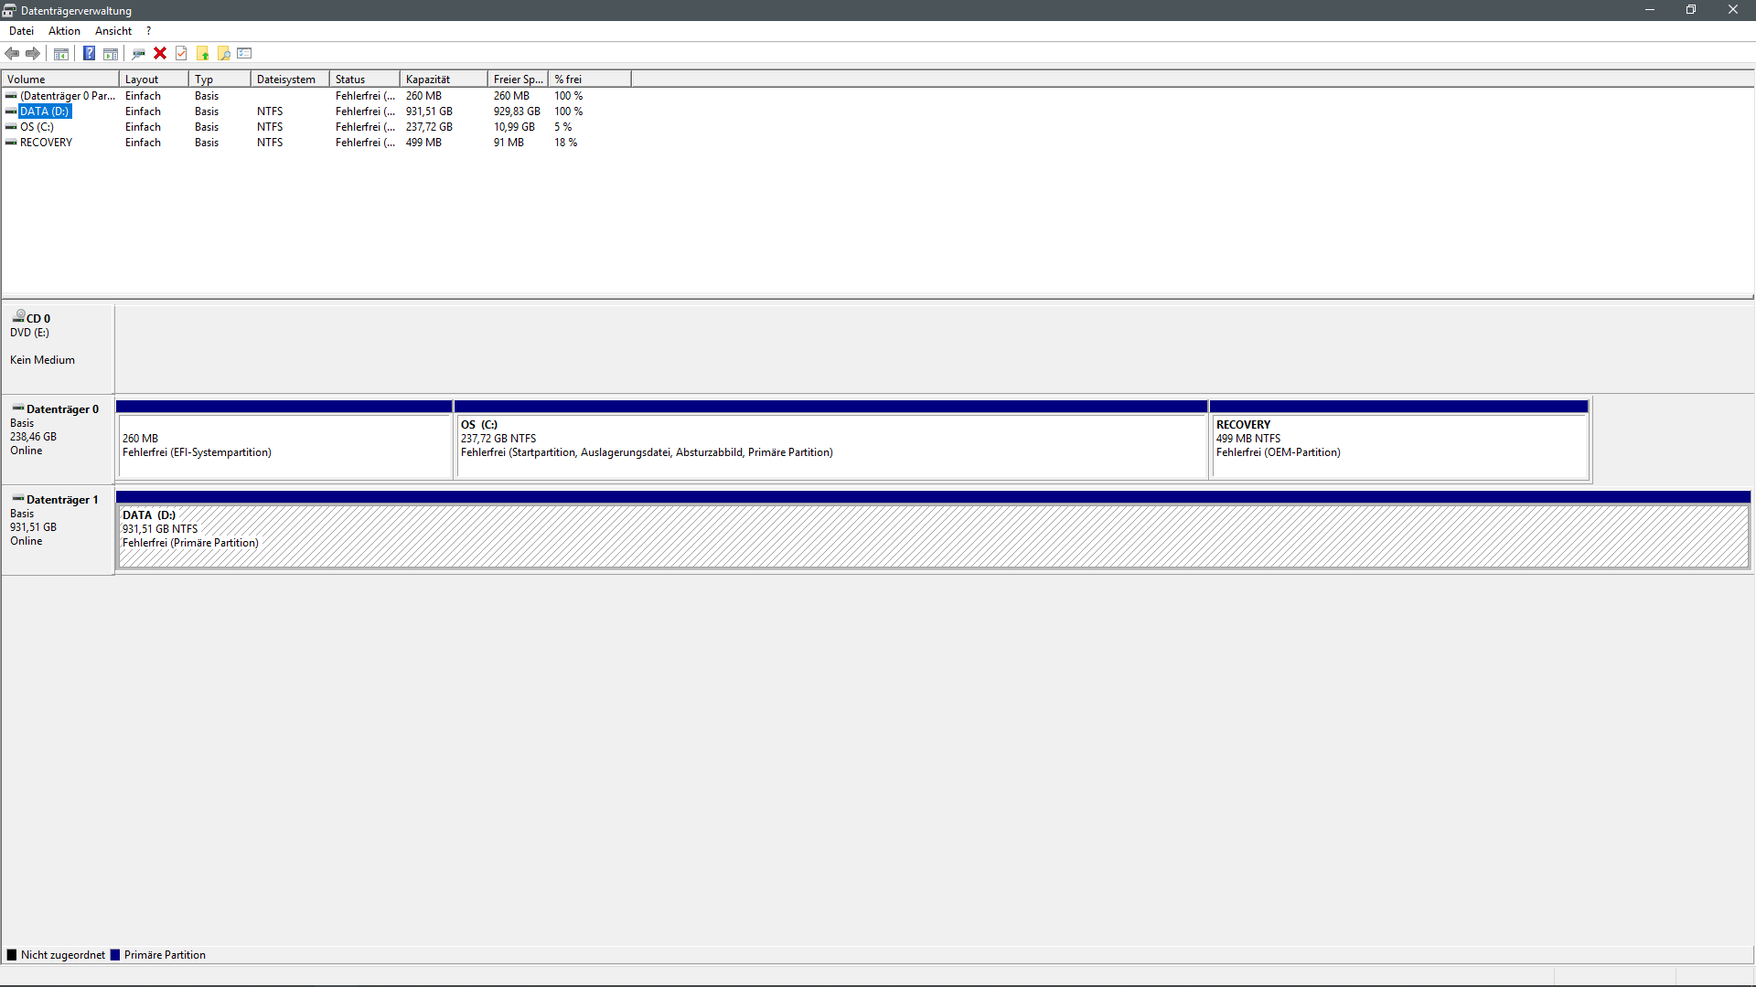Click the Datenträger 0 disk icon
The height and width of the screenshot is (987, 1756).
click(18, 408)
